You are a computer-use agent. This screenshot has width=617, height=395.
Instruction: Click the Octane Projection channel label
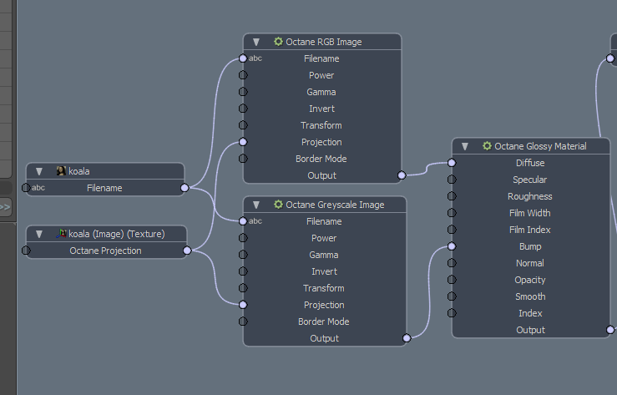point(105,251)
